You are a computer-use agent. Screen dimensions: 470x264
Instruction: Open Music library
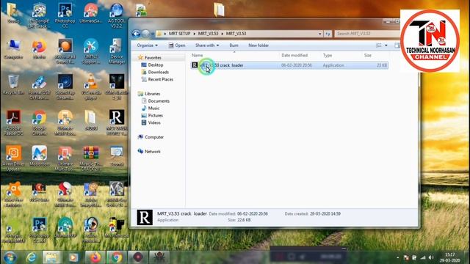pyautogui.click(x=153, y=108)
